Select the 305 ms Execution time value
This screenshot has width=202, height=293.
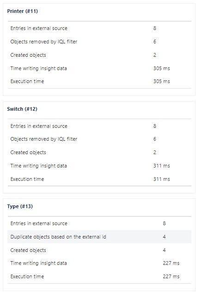point(162,81)
